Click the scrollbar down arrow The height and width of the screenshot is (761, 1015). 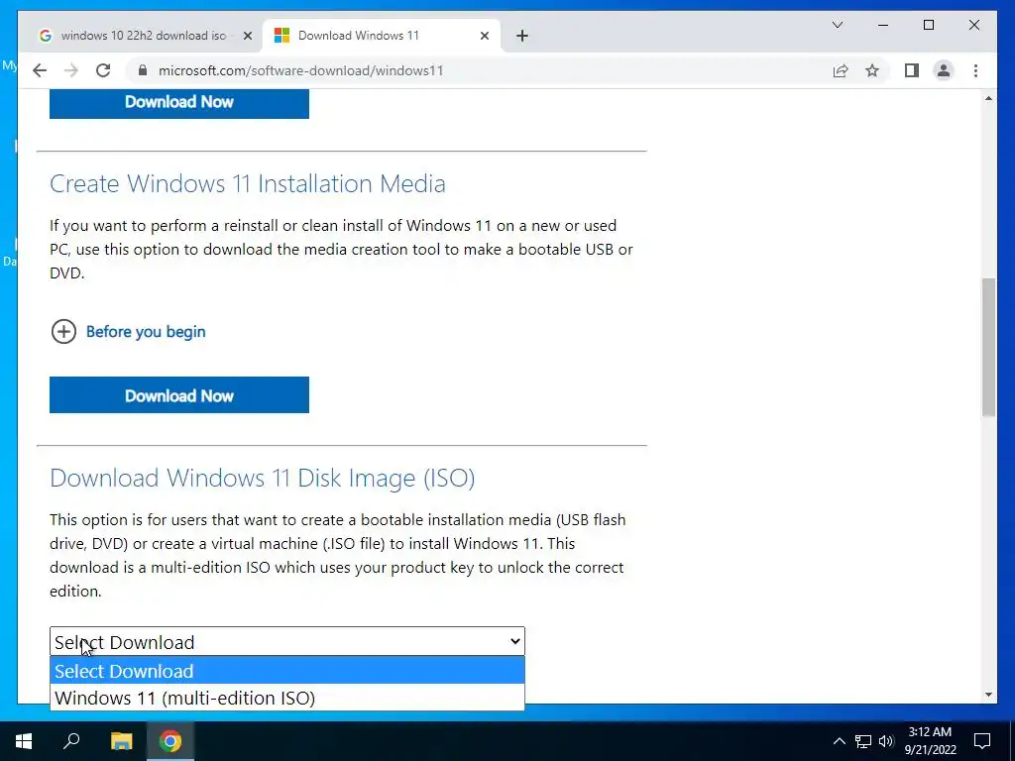pos(988,695)
